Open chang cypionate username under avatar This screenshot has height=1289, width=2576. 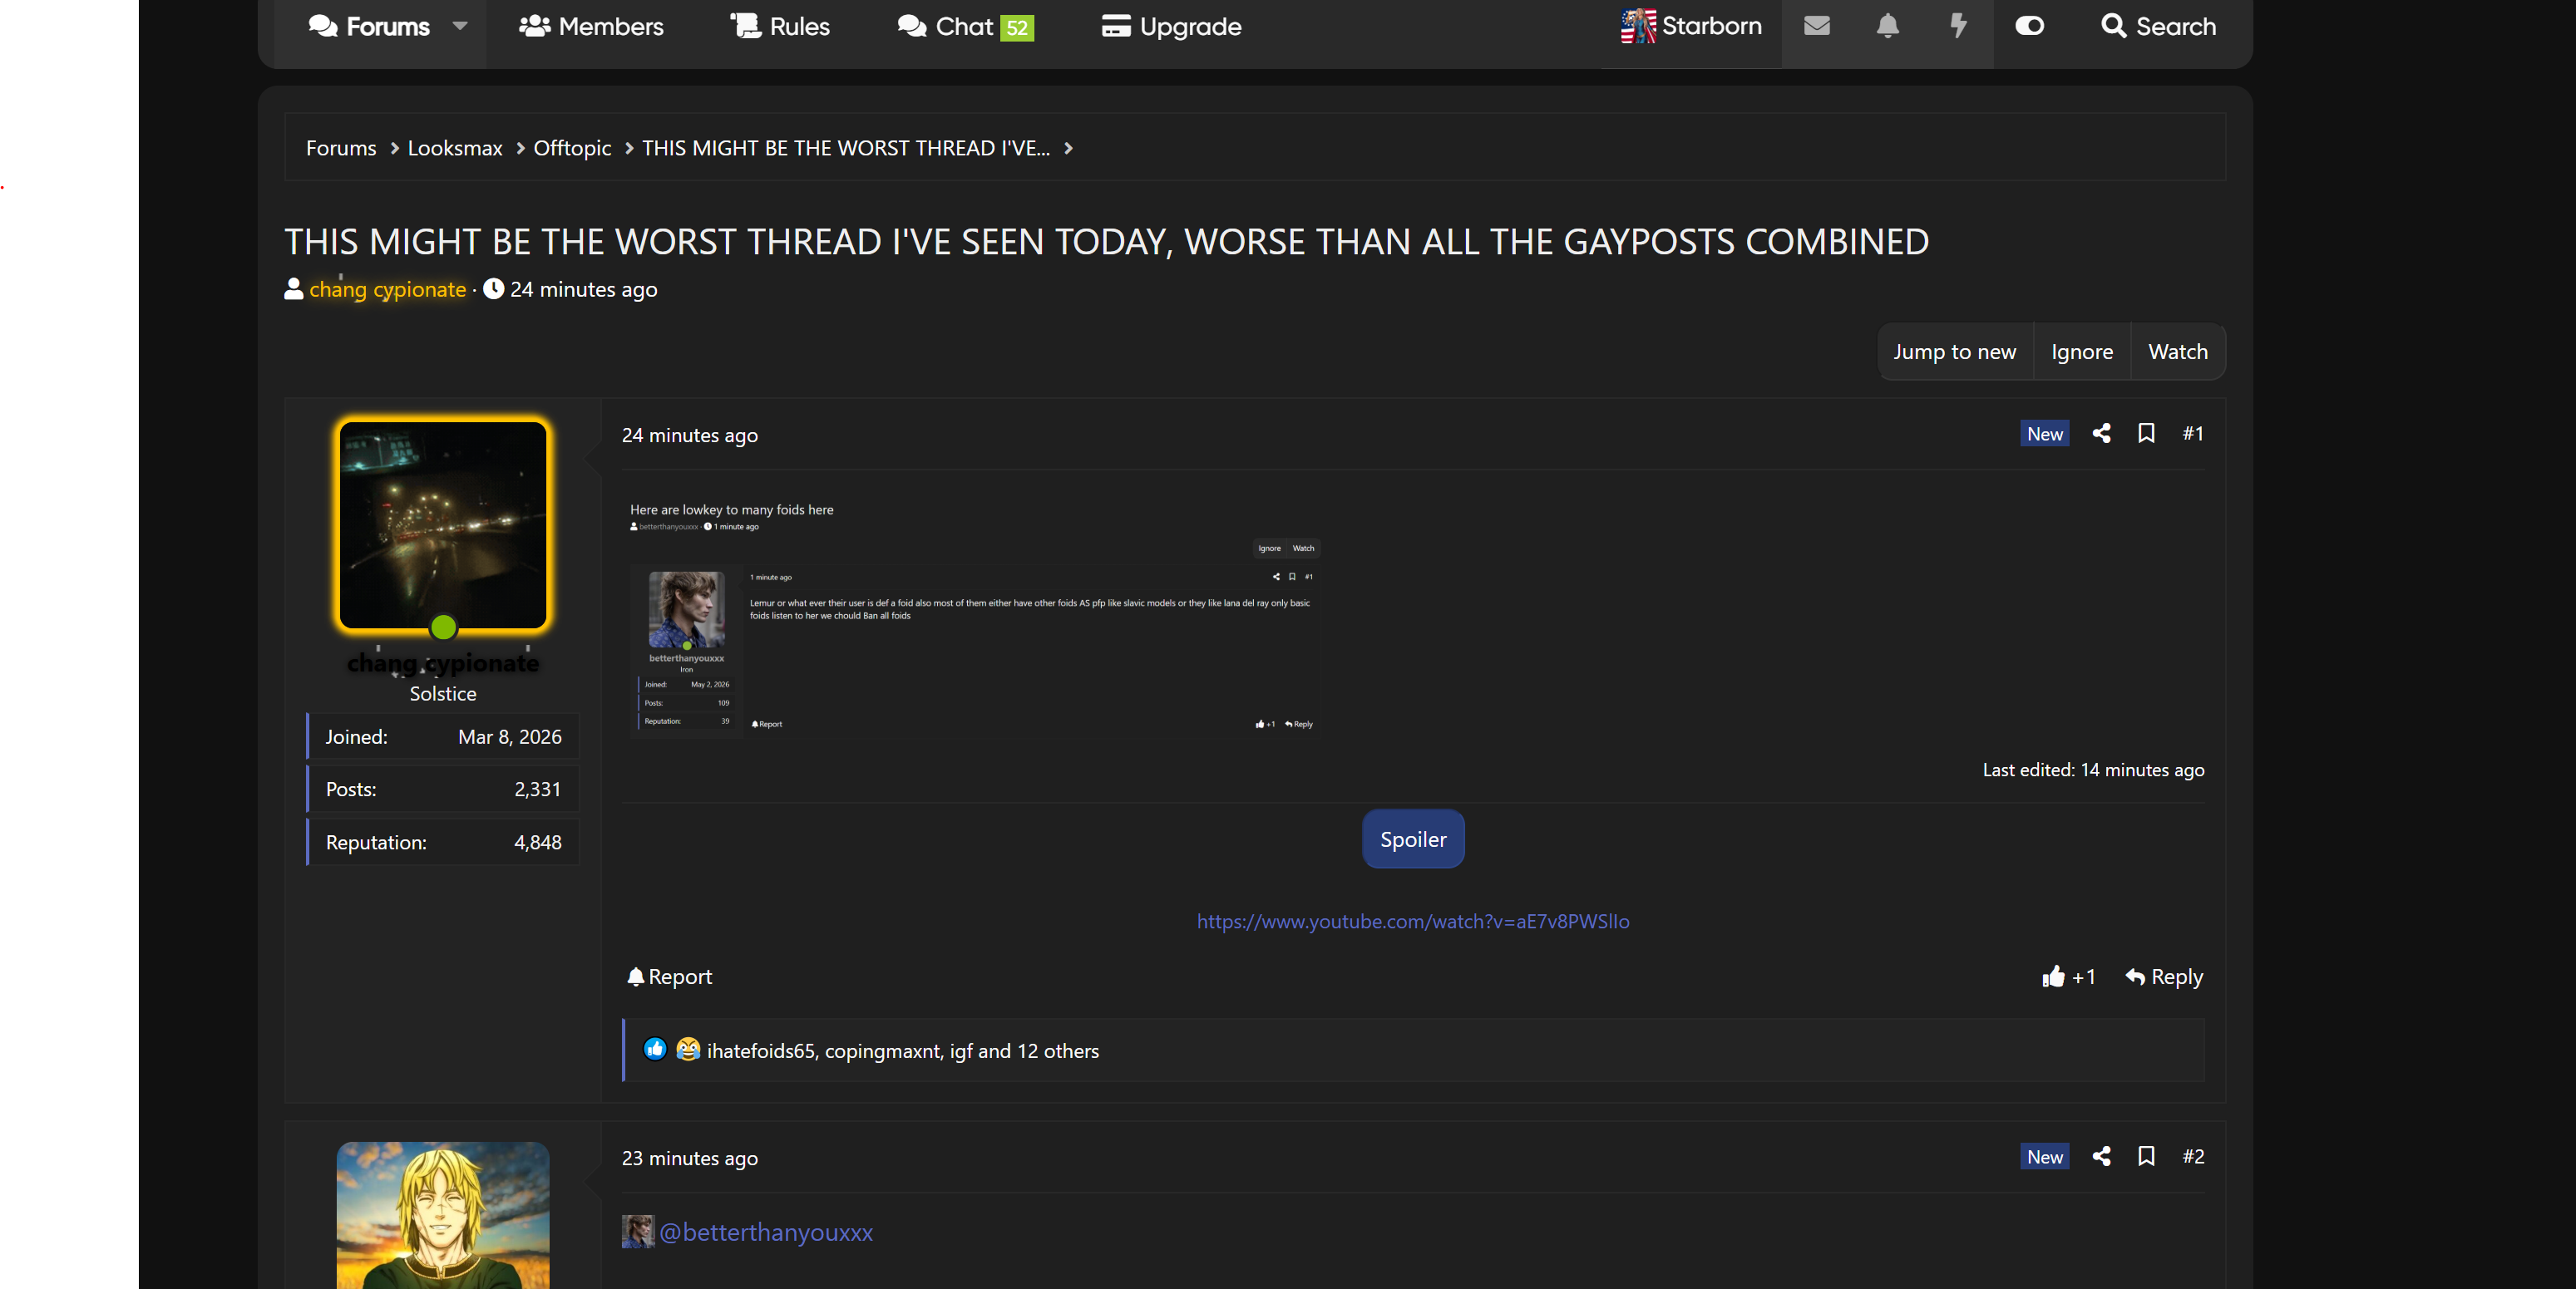[x=443, y=662]
